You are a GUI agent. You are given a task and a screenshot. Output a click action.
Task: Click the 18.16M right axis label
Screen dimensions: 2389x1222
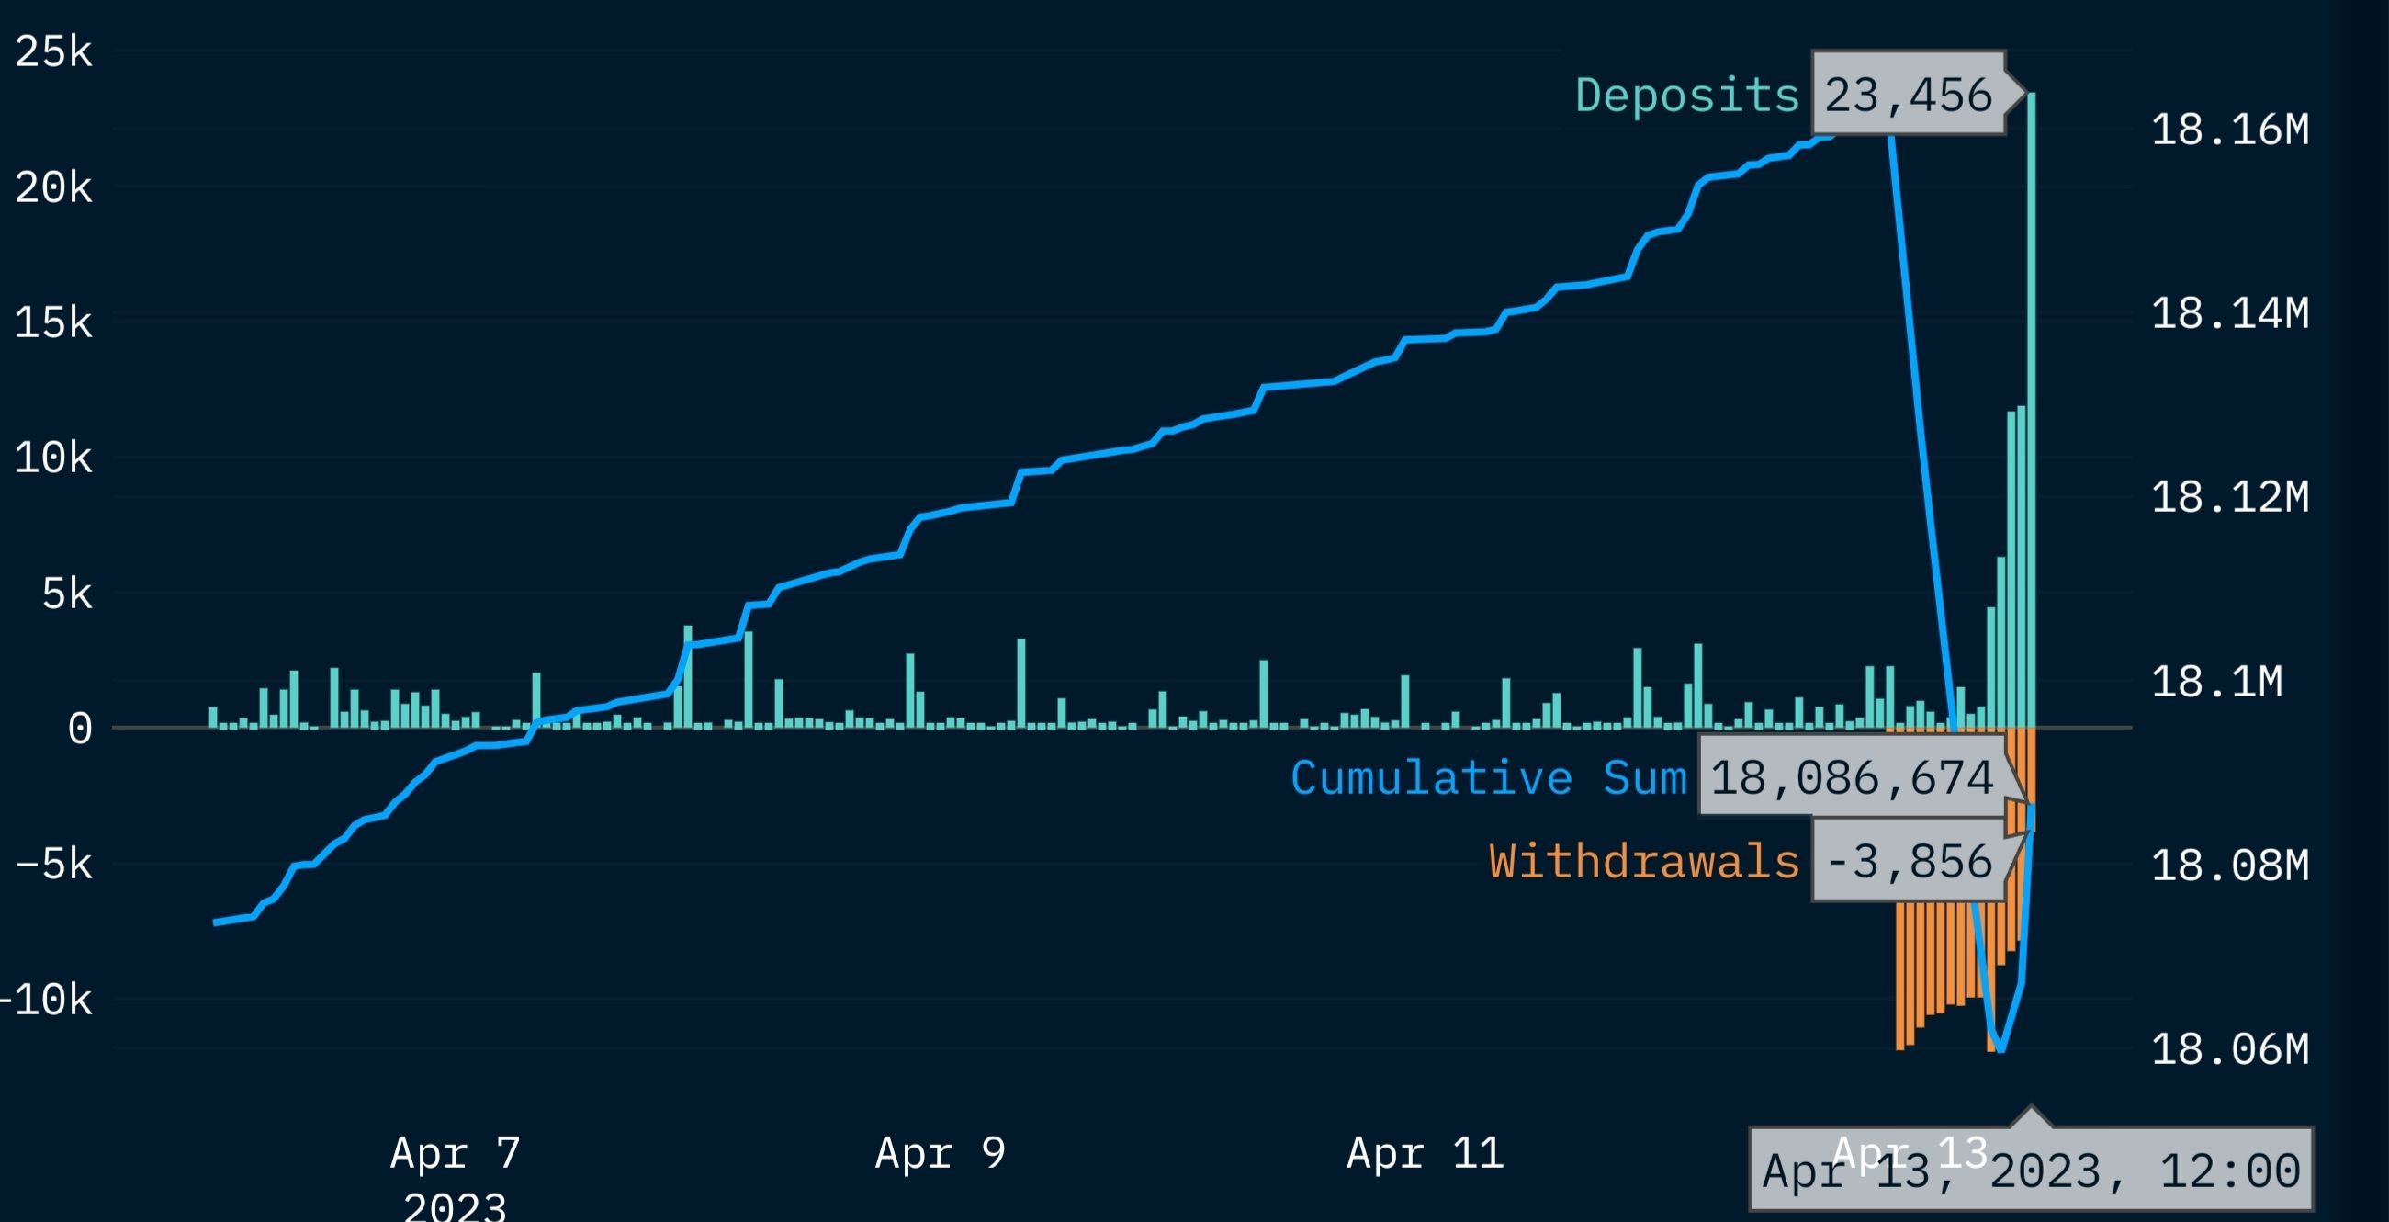pos(2229,129)
